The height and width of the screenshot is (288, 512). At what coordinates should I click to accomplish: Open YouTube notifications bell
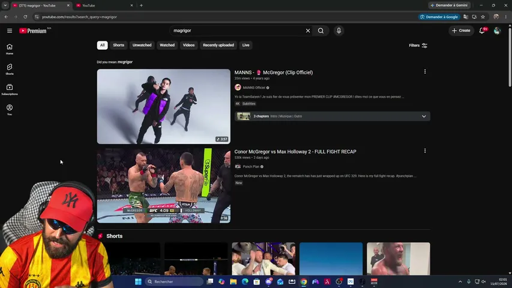(x=482, y=31)
